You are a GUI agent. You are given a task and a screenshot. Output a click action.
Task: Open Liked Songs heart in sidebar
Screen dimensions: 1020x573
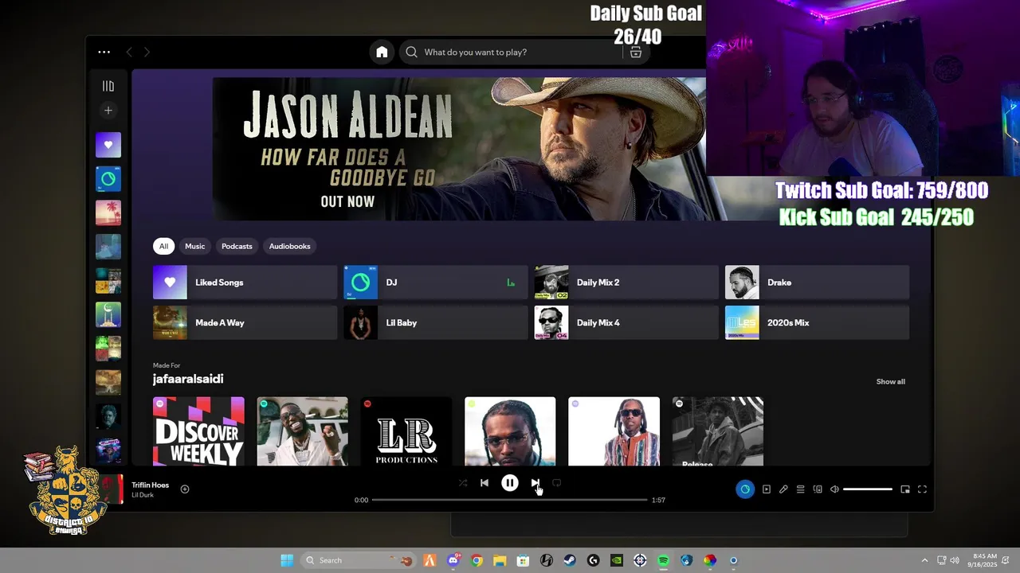(108, 145)
